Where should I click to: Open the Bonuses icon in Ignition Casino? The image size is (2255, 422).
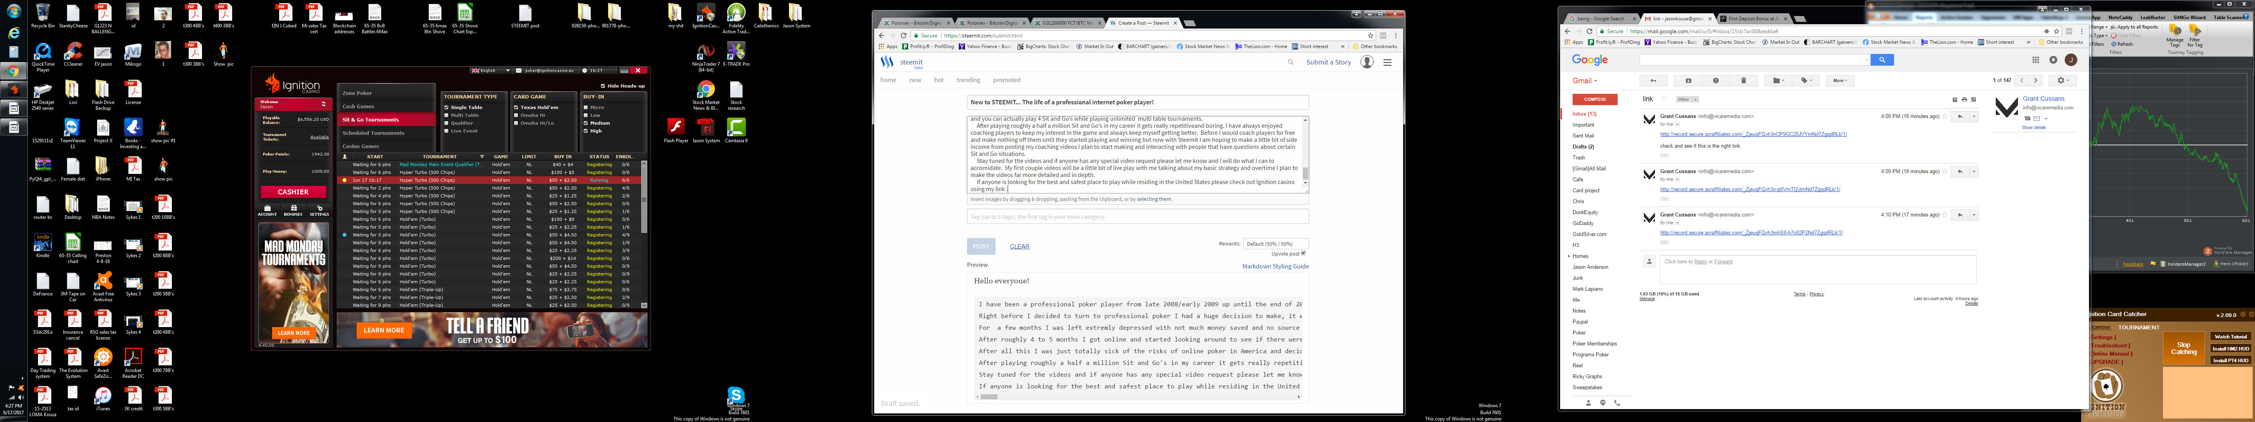[x=292, y=211]
